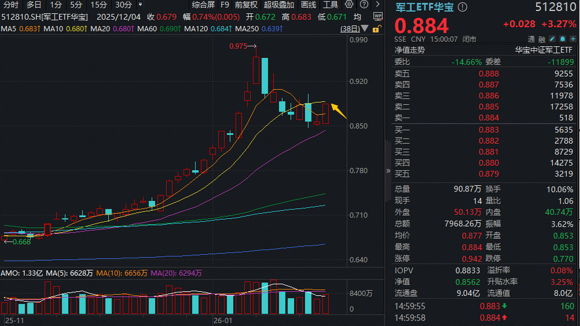Toggle 前复权 price adjustment
The width and height of the screenshot is (580, 326).
click(246, 5)
